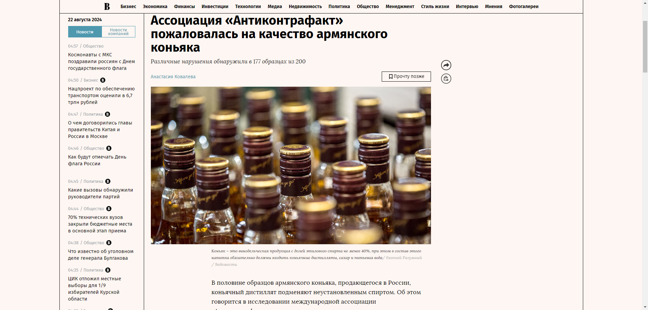Switch to Новости компаний tab
Image resolution: width=648 pixels, height=310 pixels.
coord(118,32)
